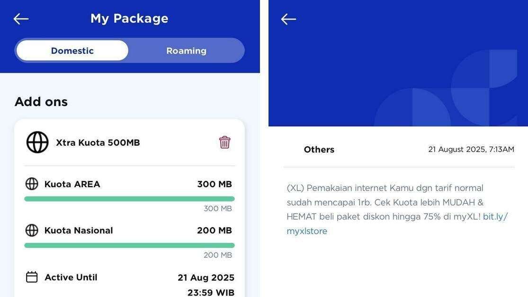Image resolution: width=528 pixels, height=297 pixels.
Task: Delete the Xtra Kuota 500MB add-on
Action: [224, 142]
